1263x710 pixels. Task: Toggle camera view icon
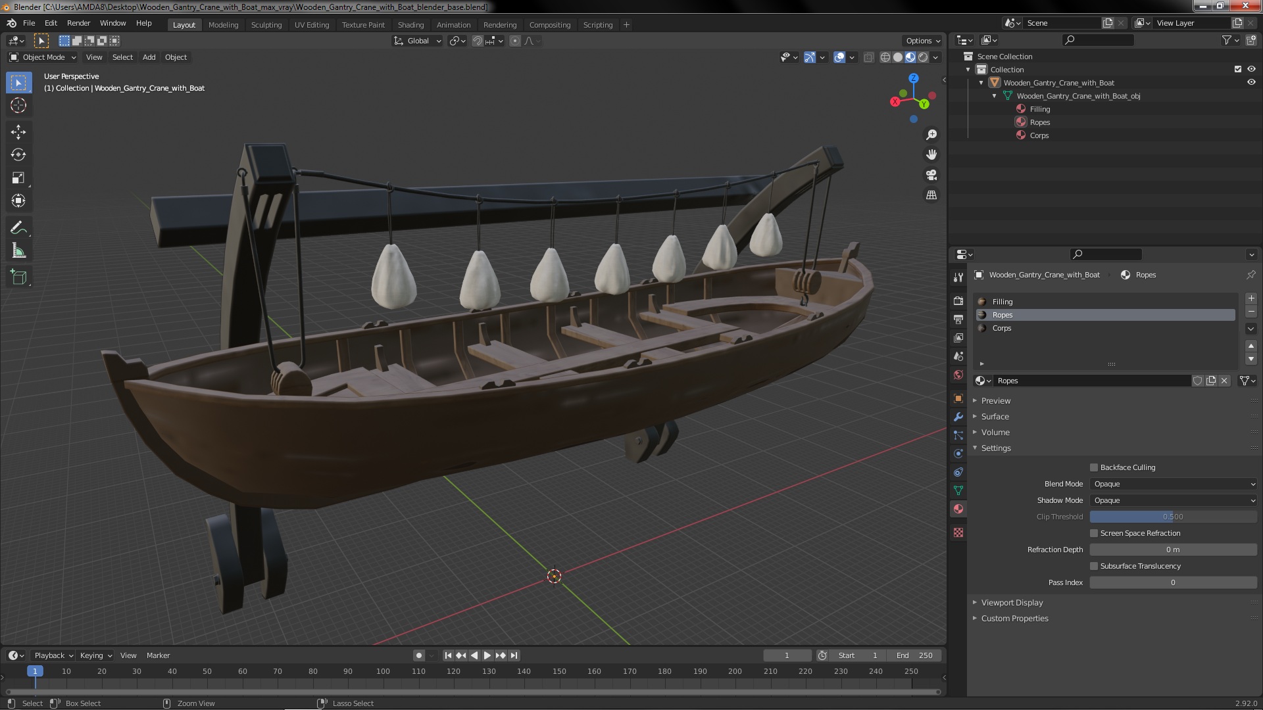pos(931,175)
